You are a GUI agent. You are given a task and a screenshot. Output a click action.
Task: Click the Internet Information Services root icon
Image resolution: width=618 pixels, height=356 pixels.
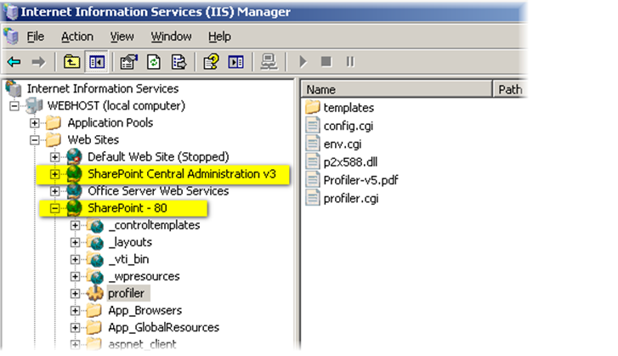tap(14, 88)
